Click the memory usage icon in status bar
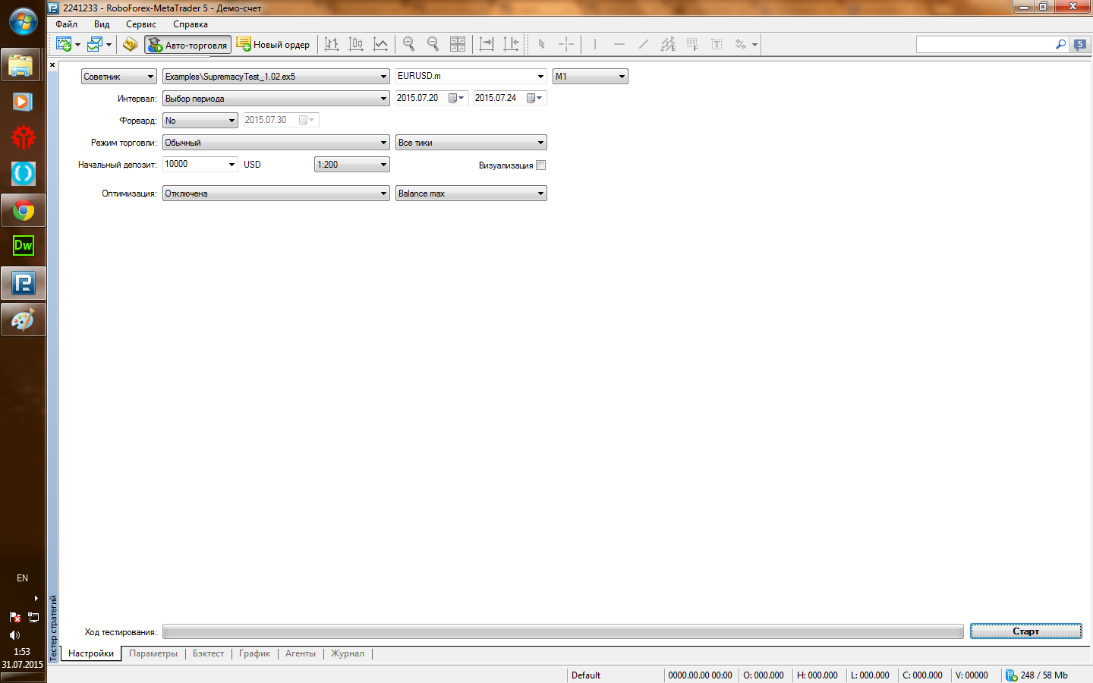1093x683 pixels. 1011,675
